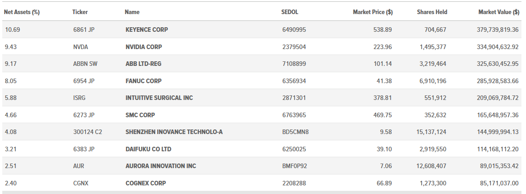Click the NVDA ticker cell
The image size is (526, 194).
(x=81, y=47)
